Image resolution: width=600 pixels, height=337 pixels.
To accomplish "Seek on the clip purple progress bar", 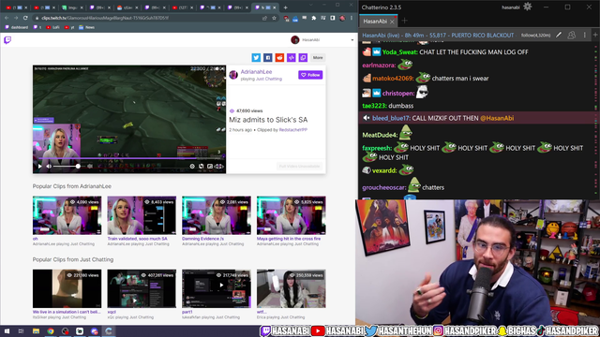I will (x=129, y=158).
